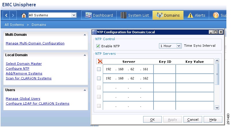Open the Support tab with question mark
The height and width of the screenshot is (127, 231).
coord(218,15)
